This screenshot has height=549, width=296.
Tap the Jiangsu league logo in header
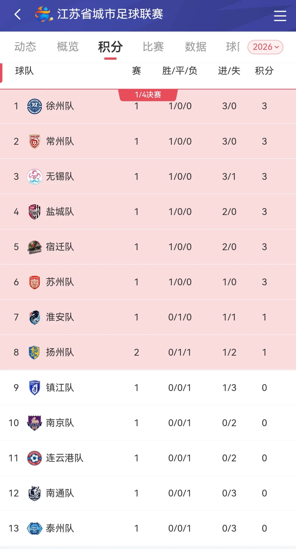point(44,14)
